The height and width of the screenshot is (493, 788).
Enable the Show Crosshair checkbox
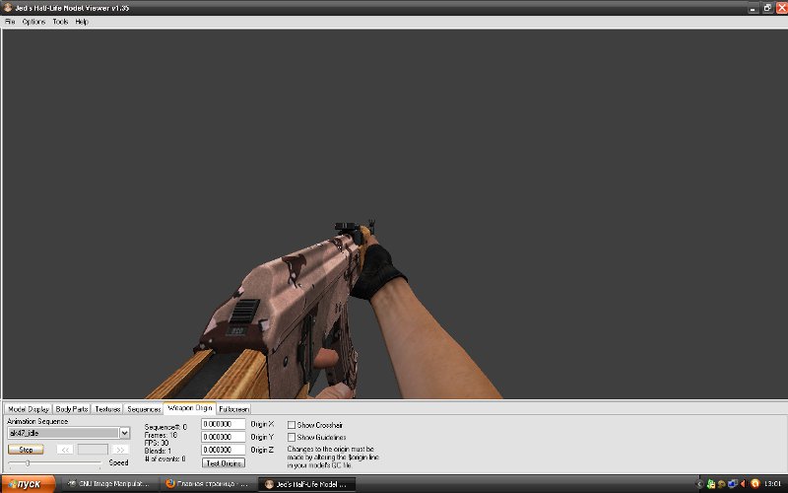point(292,425)
